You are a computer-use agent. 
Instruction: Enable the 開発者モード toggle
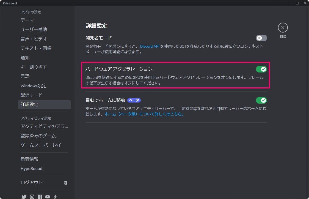pos(261,38)
